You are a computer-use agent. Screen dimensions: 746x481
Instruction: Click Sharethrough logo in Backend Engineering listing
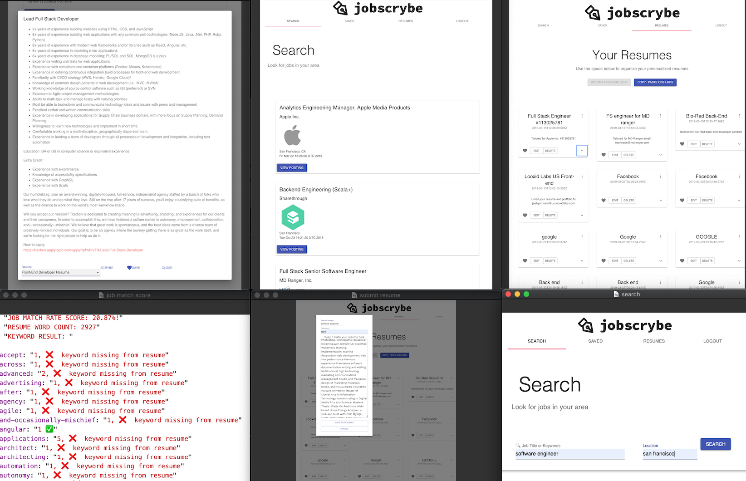click(293, 217)
